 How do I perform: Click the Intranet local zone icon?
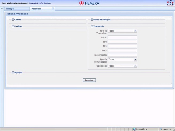pos(134,129)
